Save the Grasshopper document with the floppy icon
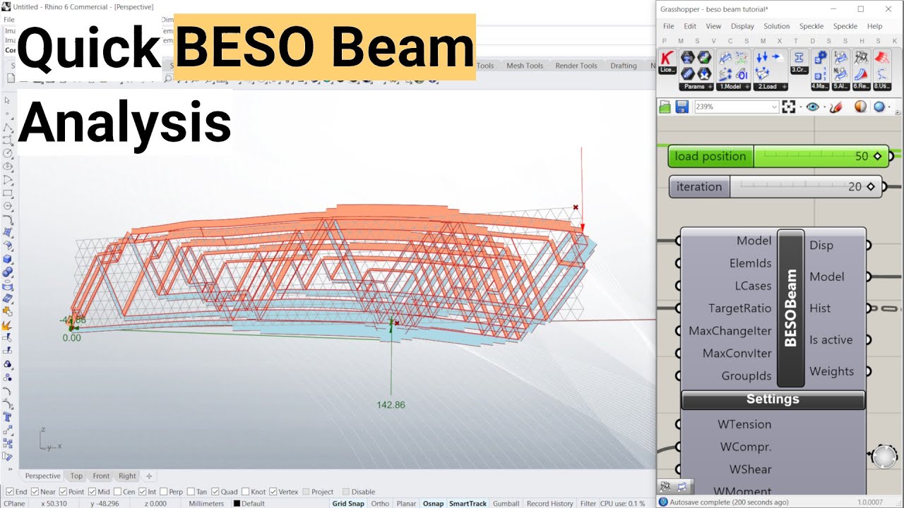This screenshot has height=508, width=904. 682,107
